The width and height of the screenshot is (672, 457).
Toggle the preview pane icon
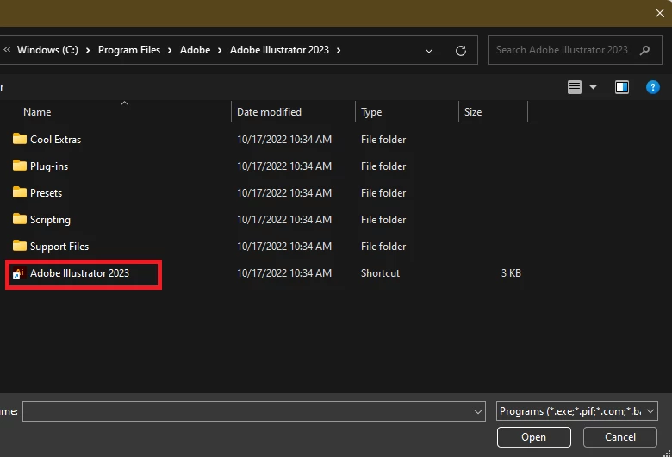pyautogui.click(x=622, y=87)
